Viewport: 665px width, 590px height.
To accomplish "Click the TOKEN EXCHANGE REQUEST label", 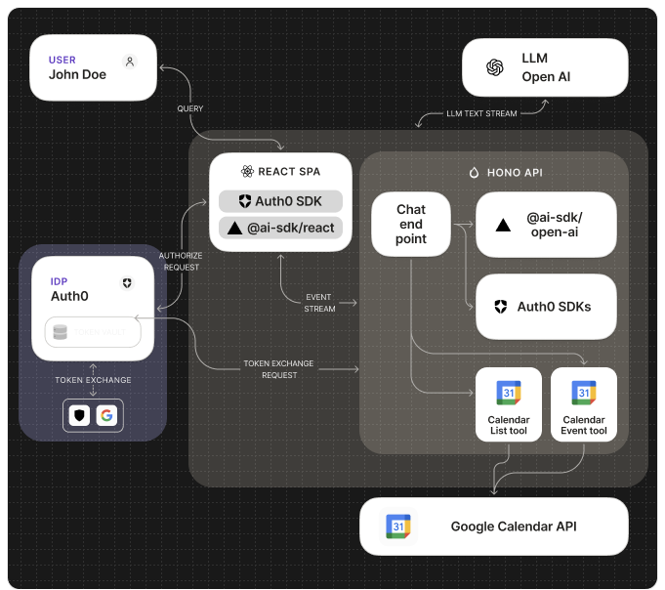I will 278,369.
